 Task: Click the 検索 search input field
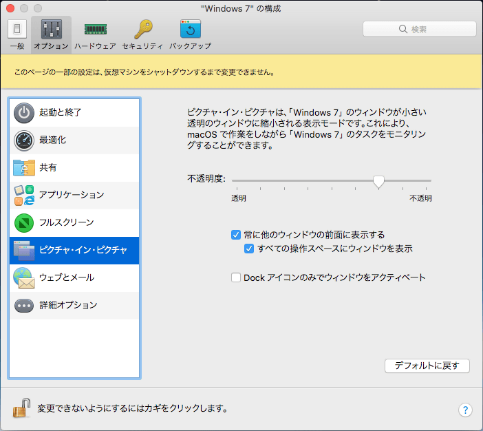[x=420, y=29]
